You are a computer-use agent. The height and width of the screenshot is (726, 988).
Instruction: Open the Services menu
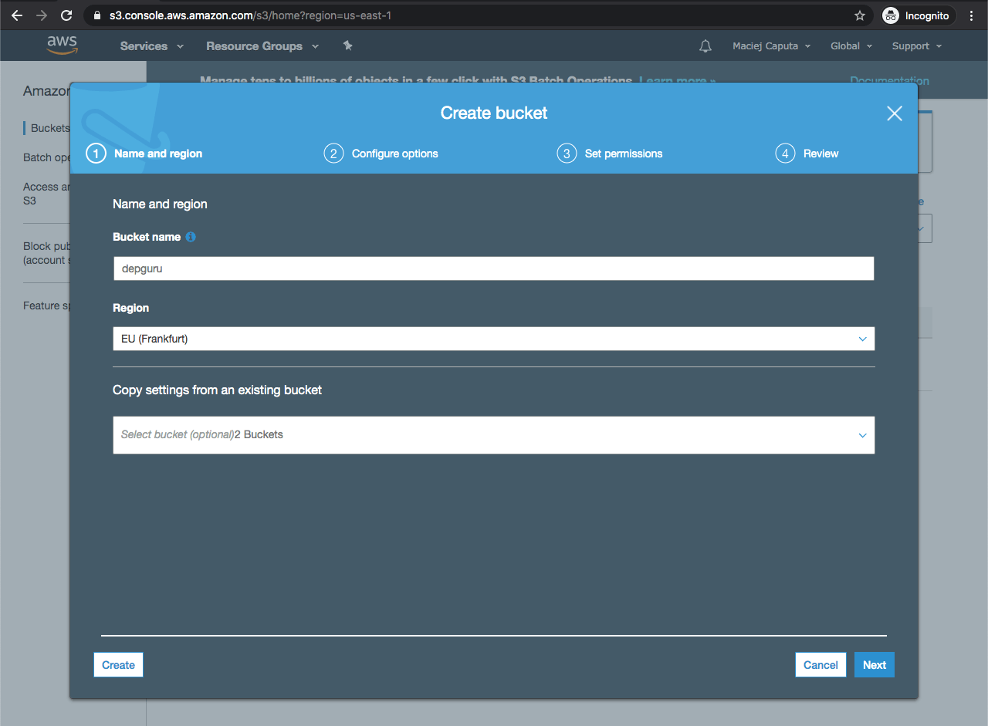pos(151,46)
